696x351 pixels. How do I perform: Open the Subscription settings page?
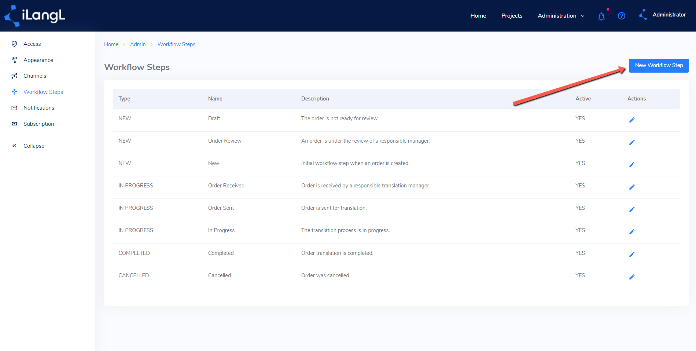coord(38,124)
